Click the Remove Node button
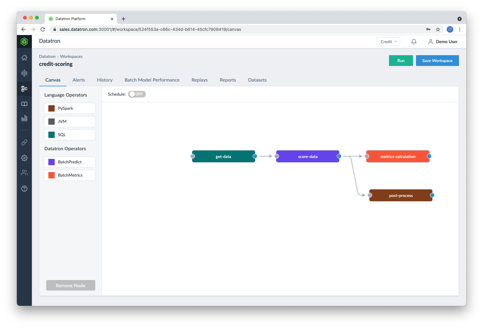Viewport: 483px width, 328px height. (71, 285)
